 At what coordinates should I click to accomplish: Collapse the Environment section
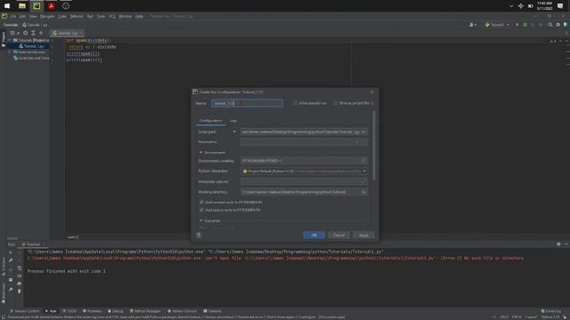[200, 152]
